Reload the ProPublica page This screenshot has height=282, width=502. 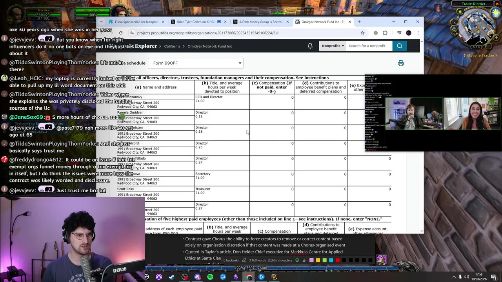121,33
